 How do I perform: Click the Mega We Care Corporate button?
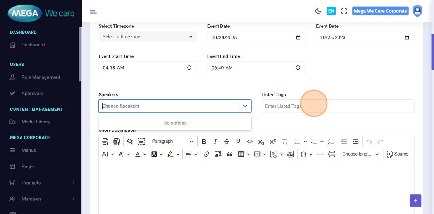[x=380, y=11]
